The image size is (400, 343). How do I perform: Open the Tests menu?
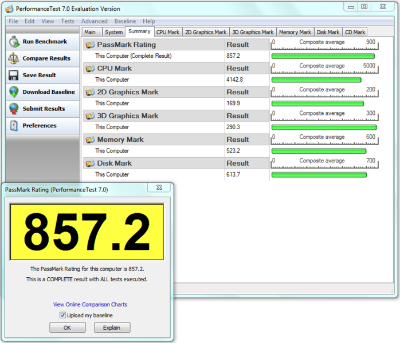pos(68,21)
